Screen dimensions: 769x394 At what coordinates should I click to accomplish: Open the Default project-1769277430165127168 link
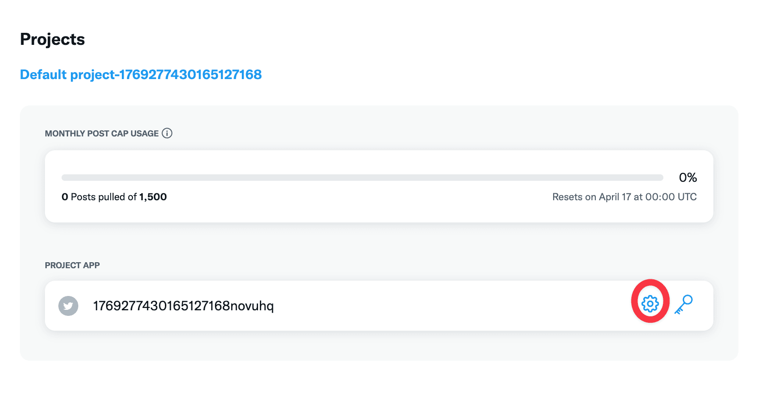pos(141,74)
